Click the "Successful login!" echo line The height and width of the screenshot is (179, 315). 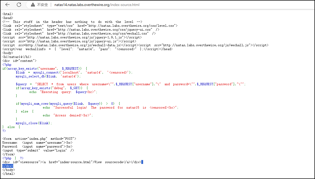[111, 108]
